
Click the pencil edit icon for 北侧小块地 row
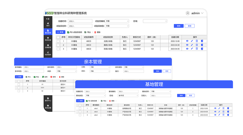[x=192, y=41]
